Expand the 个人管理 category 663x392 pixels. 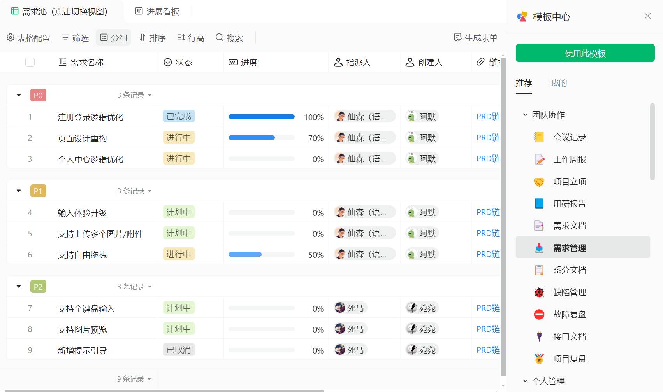pos(525,381)
